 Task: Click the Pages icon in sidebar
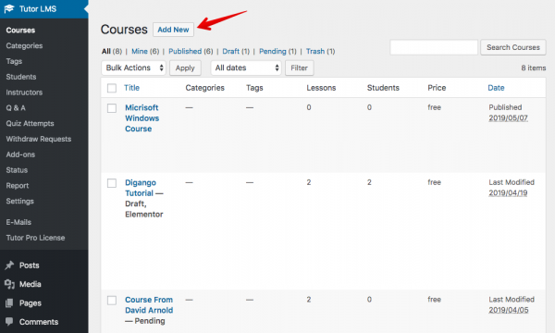tap(9, 302)
